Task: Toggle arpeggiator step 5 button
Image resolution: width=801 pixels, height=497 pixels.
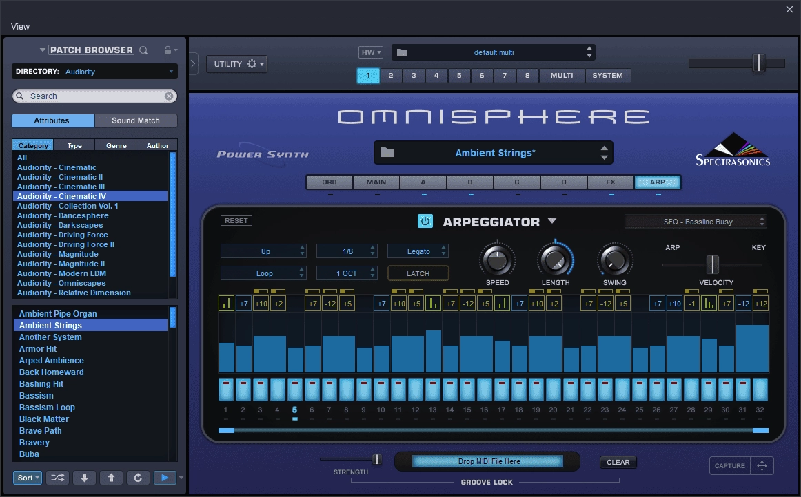Action: (x=295, y=389)
